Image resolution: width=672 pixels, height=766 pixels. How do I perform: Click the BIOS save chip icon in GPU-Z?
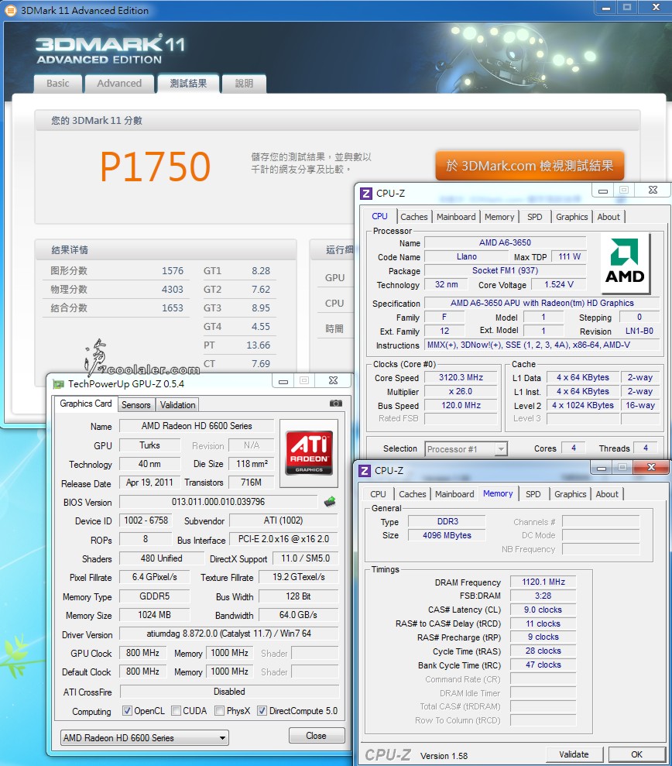pyautogui.click(x=330, y=501)
